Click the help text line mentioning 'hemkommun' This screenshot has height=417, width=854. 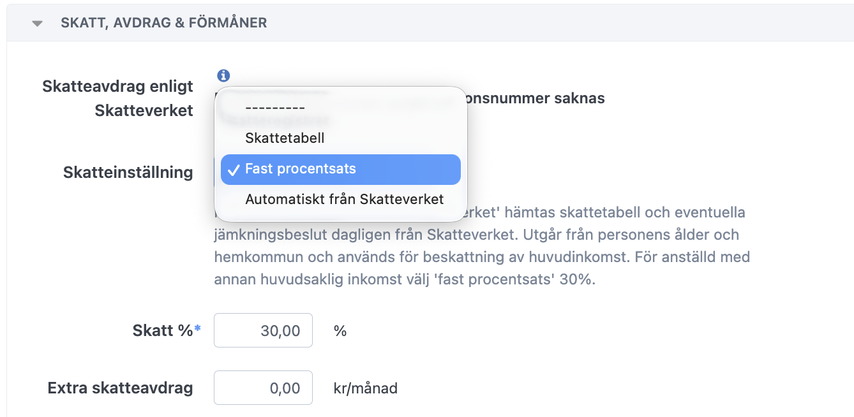[x=481, y=257]
